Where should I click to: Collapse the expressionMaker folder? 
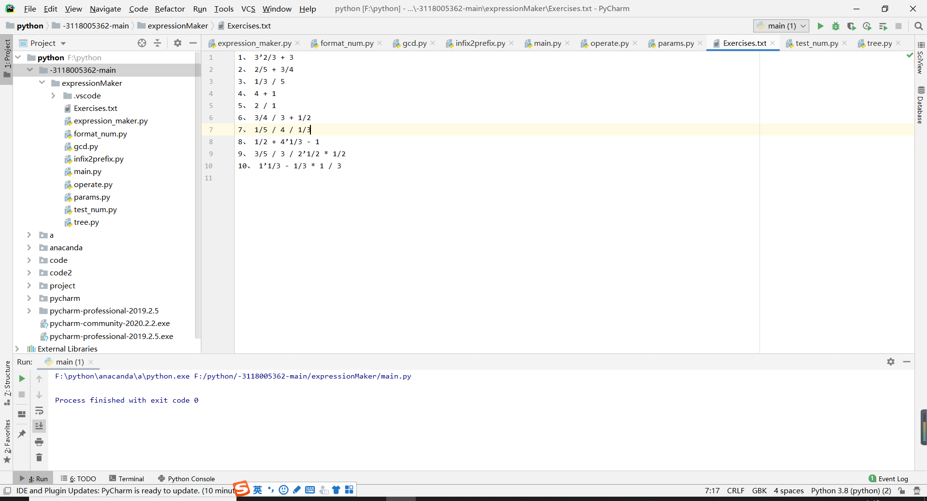[42, 83]
